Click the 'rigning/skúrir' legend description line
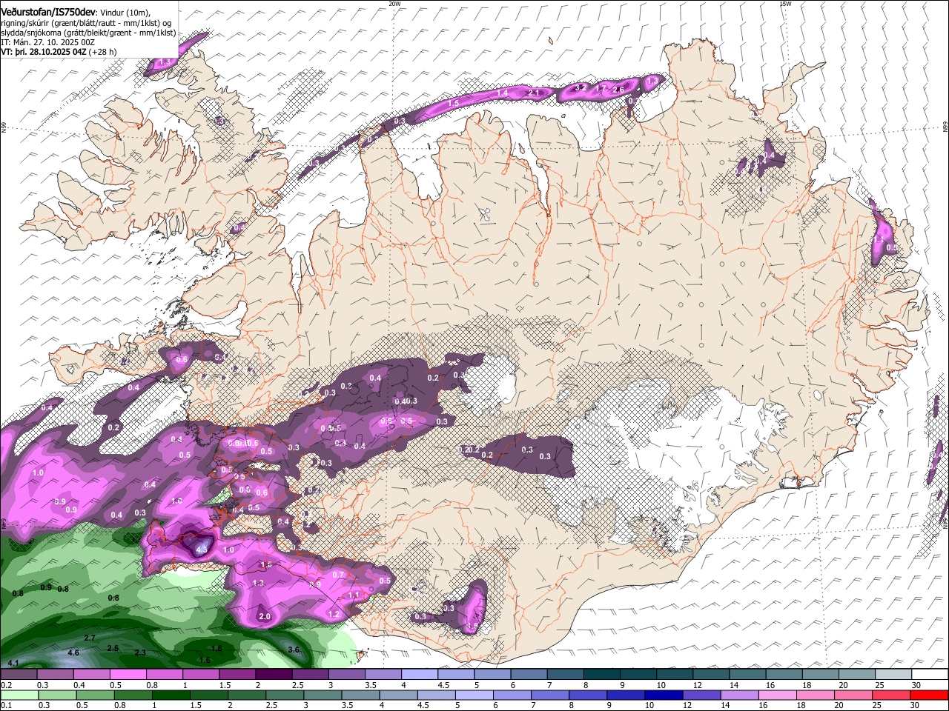The width and height of the screenshot is (949, 711). (x=87, y=23)
